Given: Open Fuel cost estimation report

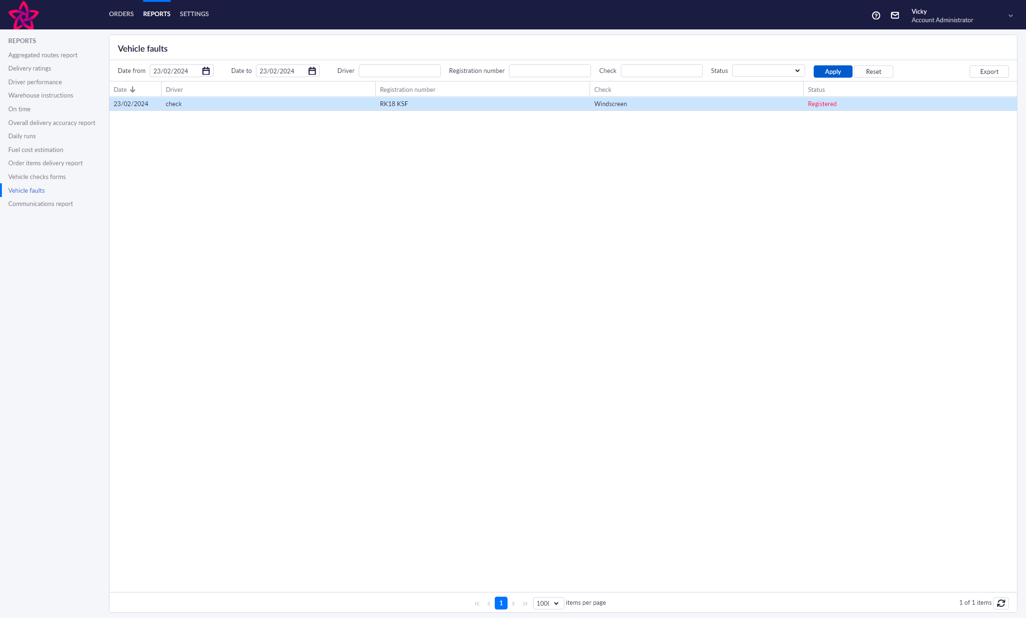Looking at the screenshot, I should (x=36, y=150).
